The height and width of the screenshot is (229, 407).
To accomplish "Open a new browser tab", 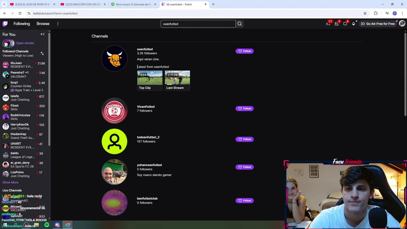I will point(213,4).
